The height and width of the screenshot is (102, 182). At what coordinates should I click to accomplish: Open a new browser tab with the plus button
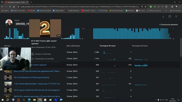[31, 2]
